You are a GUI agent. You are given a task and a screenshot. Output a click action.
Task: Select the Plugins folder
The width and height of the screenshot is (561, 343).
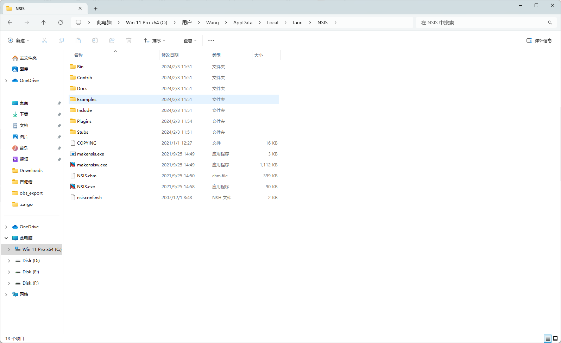[x=84, y=121]
